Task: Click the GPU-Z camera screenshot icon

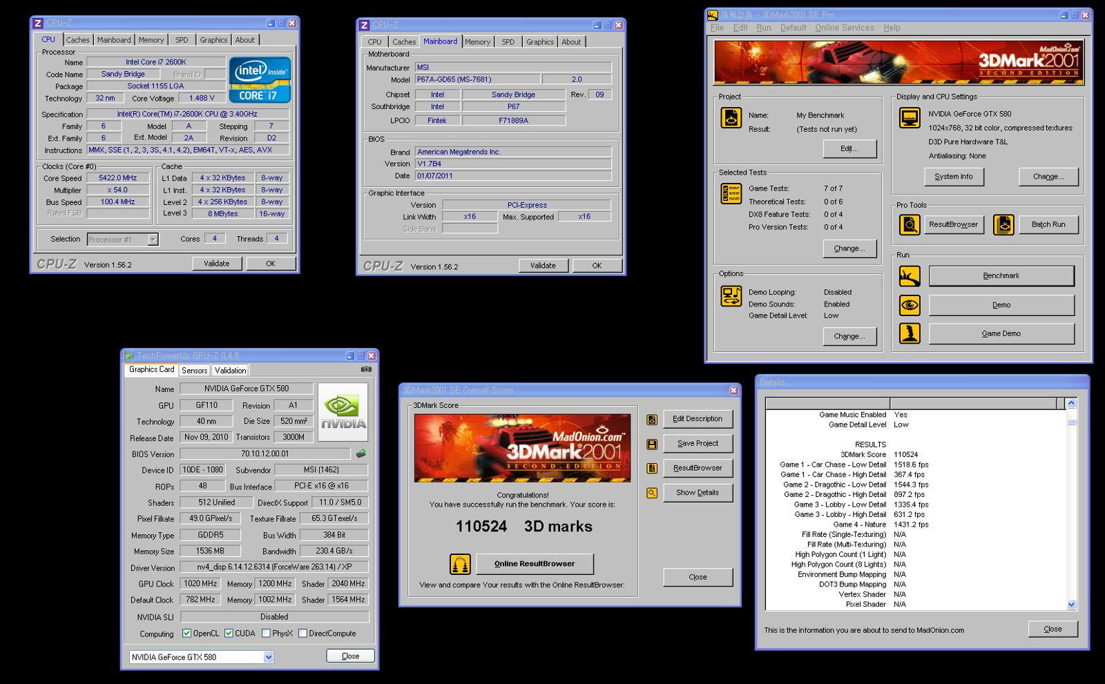Action: [366, 369]
